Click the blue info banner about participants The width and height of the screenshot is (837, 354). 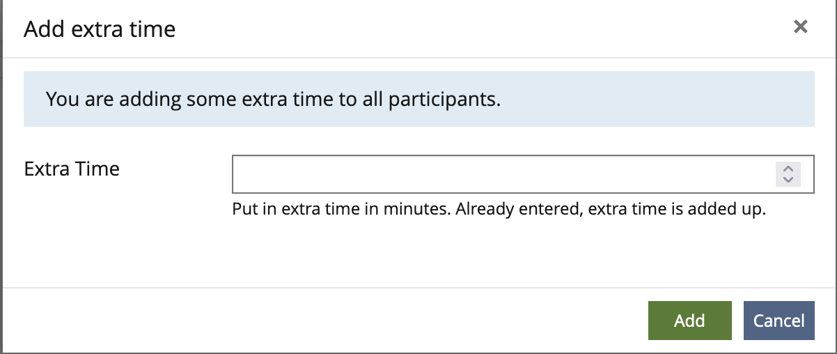[419, 99]
